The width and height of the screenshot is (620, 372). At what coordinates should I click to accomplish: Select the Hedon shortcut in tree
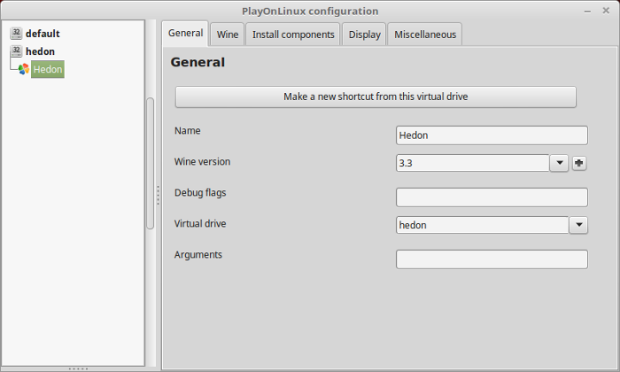point(48,69)
